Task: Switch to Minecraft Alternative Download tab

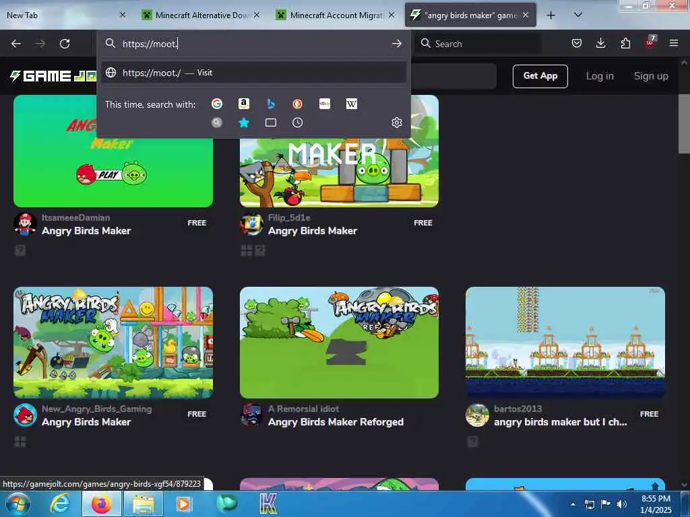Action: click(201, 15)
